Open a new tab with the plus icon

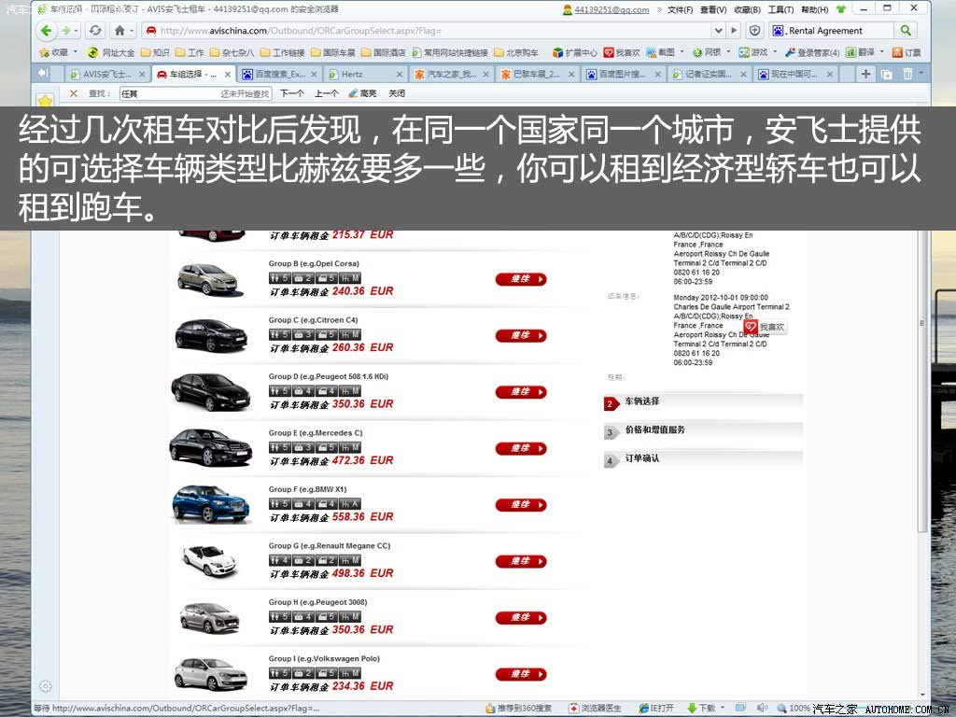(865, 74)
